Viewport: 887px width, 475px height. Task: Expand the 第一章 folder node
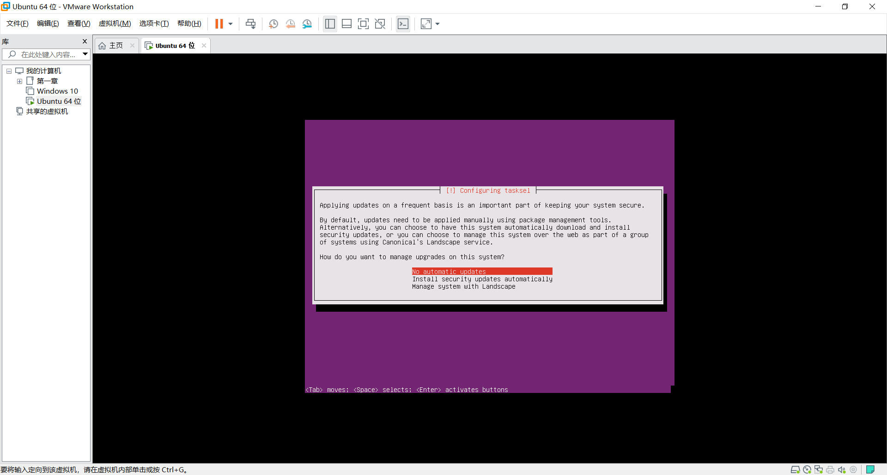click(x=19, y=81)
